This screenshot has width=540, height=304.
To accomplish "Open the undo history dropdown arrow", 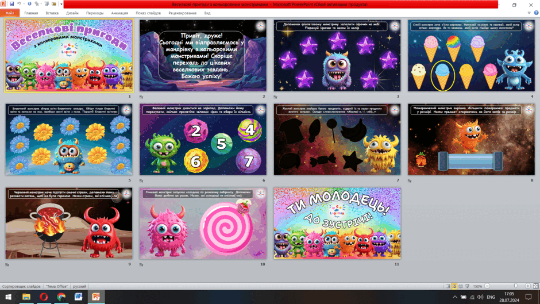I will 24,4.
